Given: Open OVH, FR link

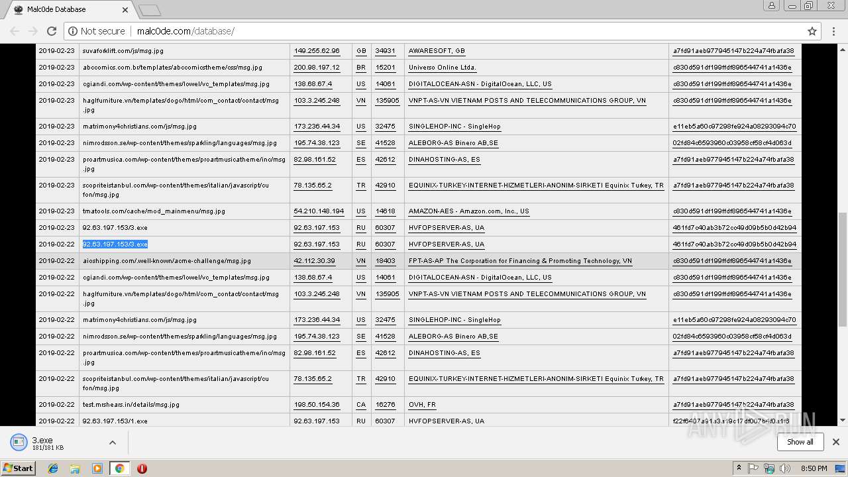Looking at the screenshot, I should (422, 405).
